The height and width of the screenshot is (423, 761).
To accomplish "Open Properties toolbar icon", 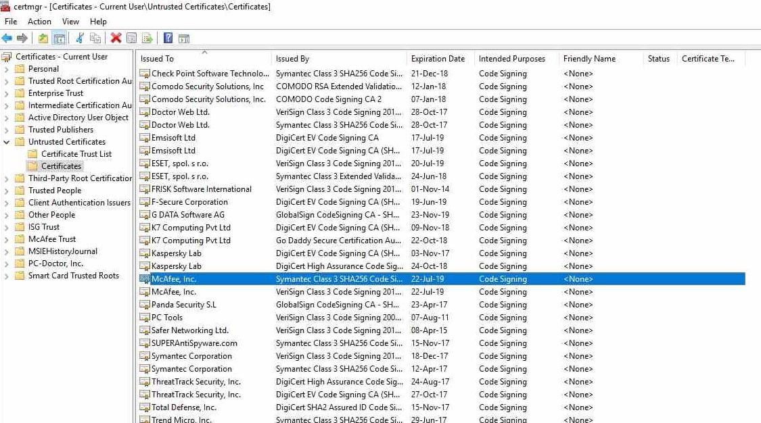I will 131,38.
